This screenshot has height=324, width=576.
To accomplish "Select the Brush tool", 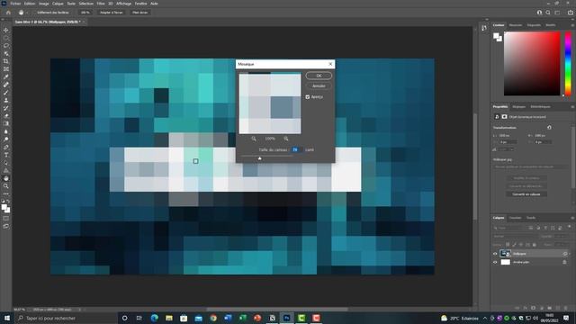I will (6, 92).
